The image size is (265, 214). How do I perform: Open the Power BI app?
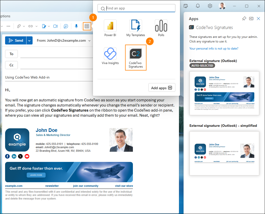(x=110, y=28)
